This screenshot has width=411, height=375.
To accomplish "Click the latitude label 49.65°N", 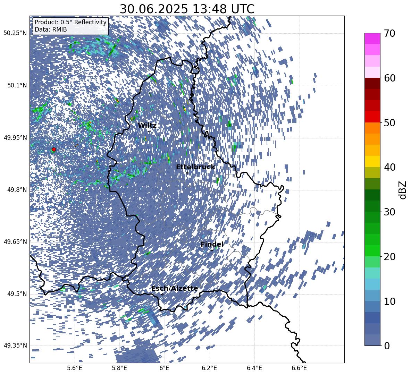I will point(15,241).
